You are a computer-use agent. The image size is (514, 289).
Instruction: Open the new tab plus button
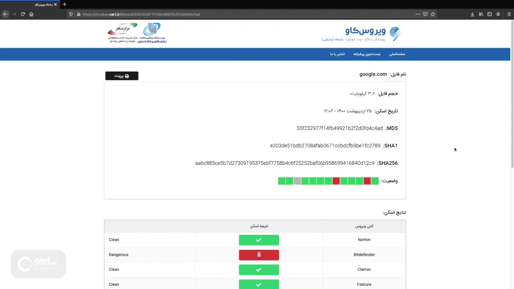(65, 4)
